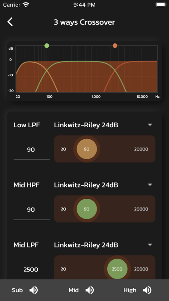The width and height of the screenshot is (169, 301).
Task: Open the Mid LPF filter type dropdown arrow
Action: tap(150, 245)
